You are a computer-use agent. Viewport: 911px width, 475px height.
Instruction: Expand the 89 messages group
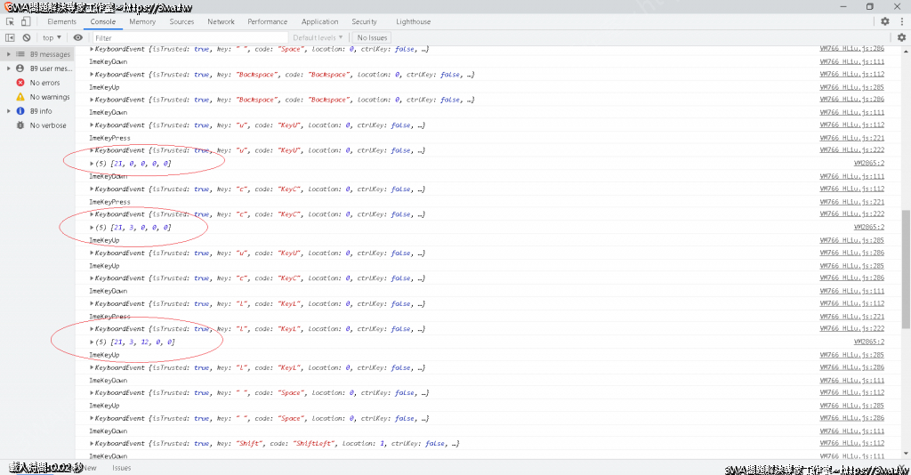tap(10, 54)
